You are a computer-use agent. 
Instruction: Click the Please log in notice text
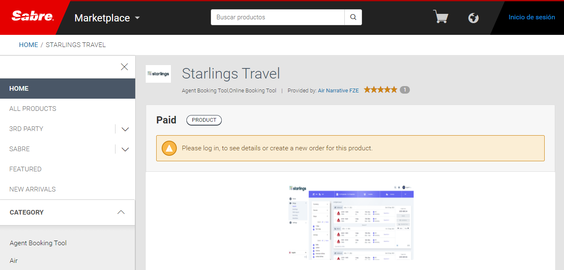pos(277,148)
